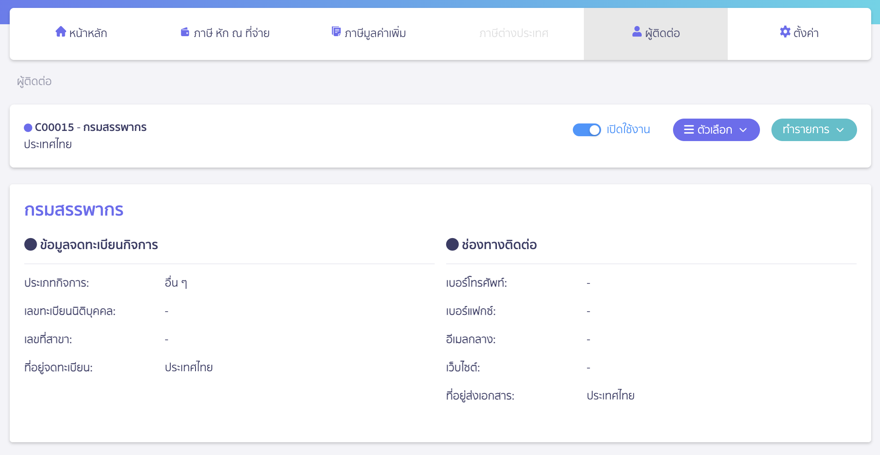The height and width of the screenshot is (455, 880).
Task: Click the home icon in navigation
Action: (61, 32)
